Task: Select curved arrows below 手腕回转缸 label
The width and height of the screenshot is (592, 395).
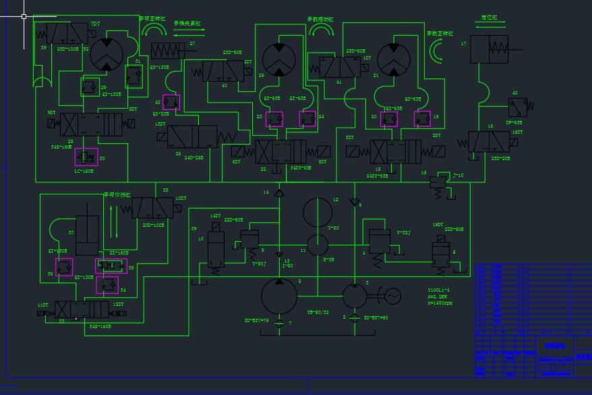Action: 437,52
